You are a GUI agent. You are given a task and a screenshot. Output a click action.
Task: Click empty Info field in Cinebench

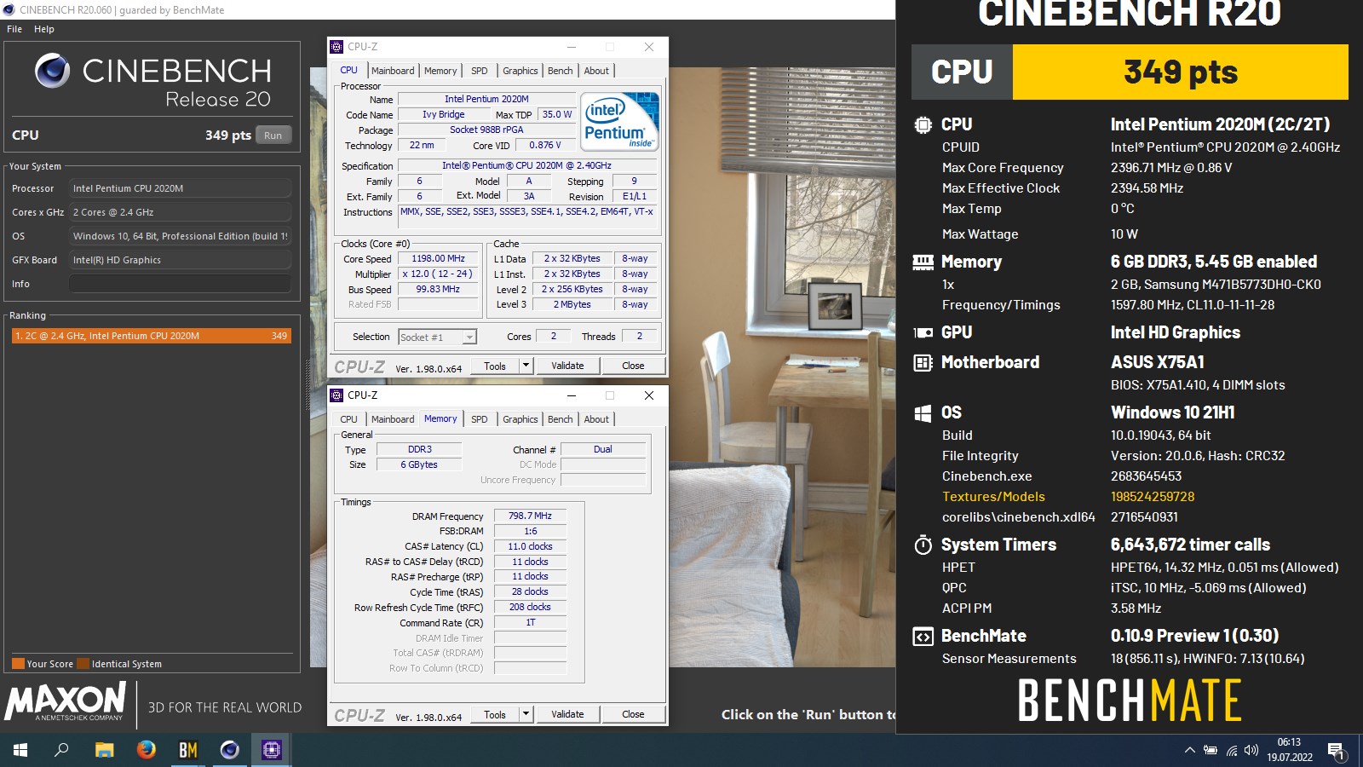click(x=180, y=284)
